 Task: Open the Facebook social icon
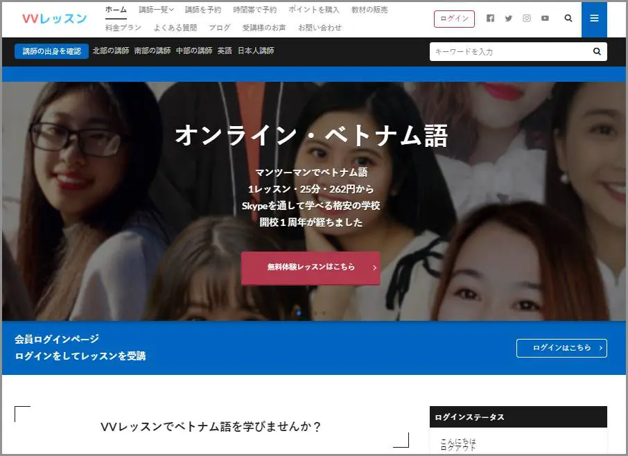490,18
